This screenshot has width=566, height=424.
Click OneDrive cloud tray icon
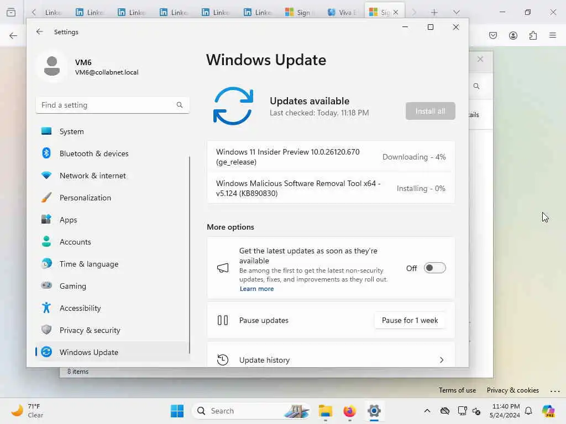click(445, 411)
